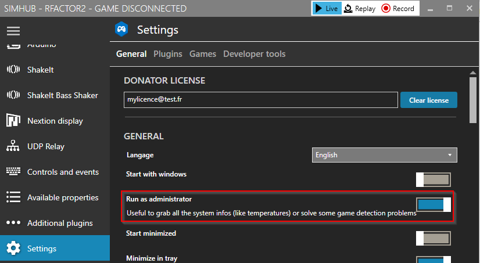This screenshot has width=480, height=263.
Task: Click the 'Useful to grab all the system infos' description
Action: [x=271, y=213]
